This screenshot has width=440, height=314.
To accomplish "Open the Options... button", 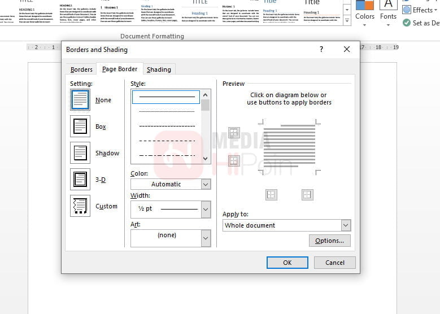I will [x=330, y=241].
